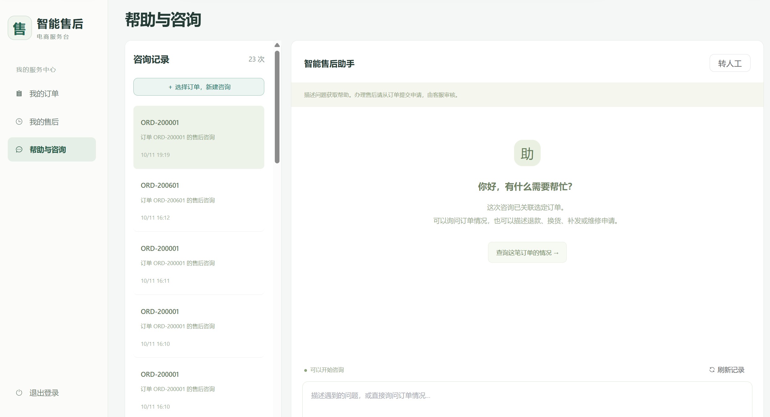The image size is (770, 417).
Task: Open ORD-200601 consultation from 10/11 16:12
Action: (x=199, y=200)
